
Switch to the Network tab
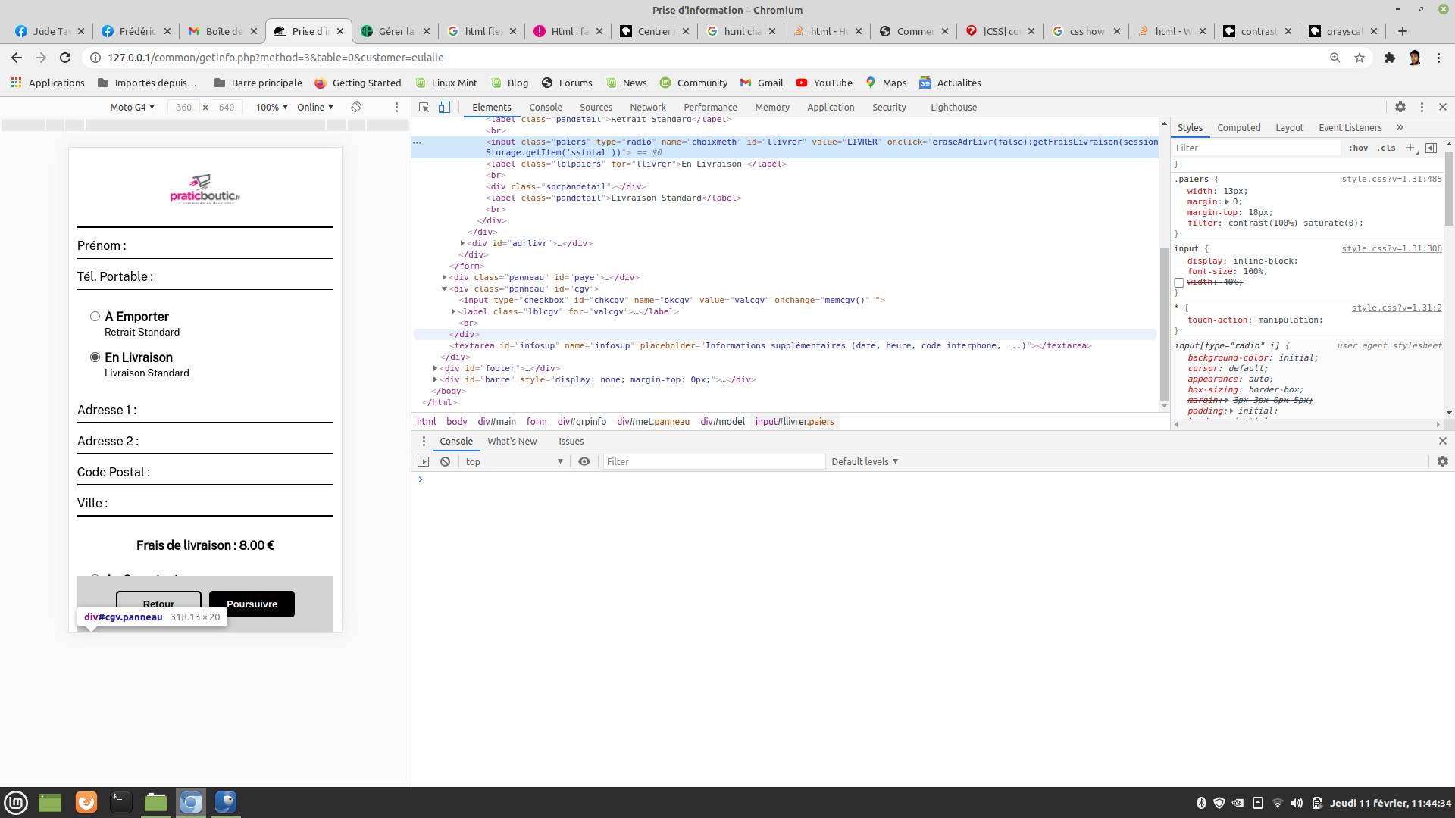648,108
